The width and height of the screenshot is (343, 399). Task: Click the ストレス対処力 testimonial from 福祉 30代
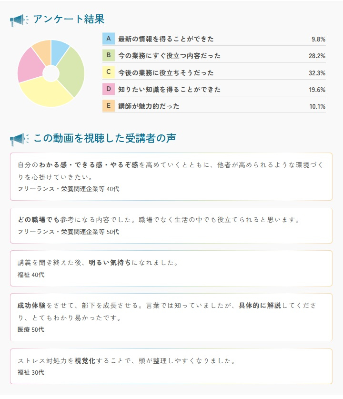click(171, 366)
